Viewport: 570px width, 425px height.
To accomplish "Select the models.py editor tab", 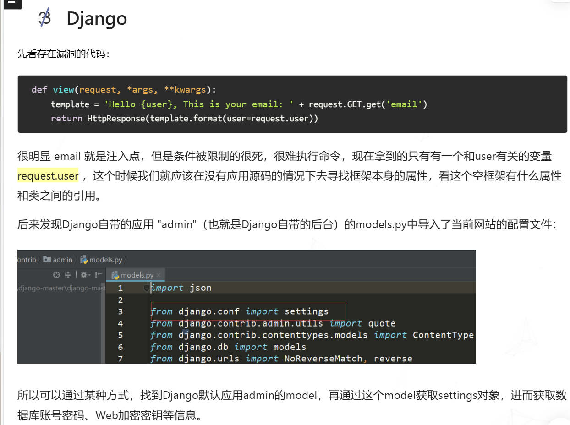I will coord(137,275).
